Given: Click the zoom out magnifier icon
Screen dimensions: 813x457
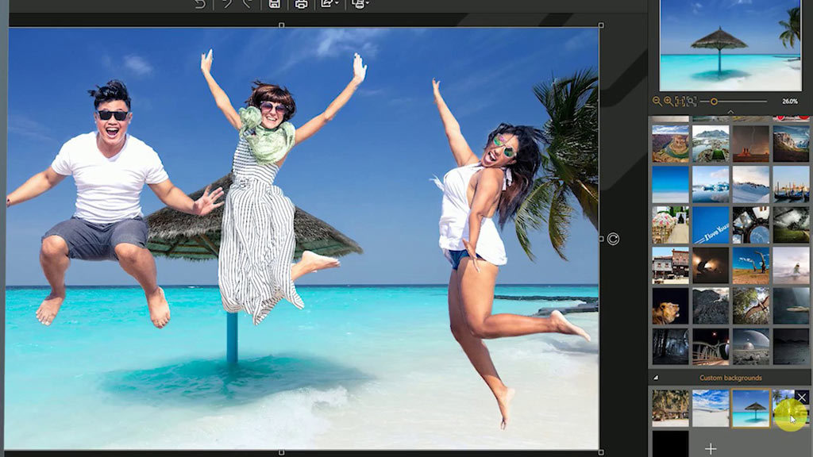Looking at the screenshot, I should click(657, 102).
